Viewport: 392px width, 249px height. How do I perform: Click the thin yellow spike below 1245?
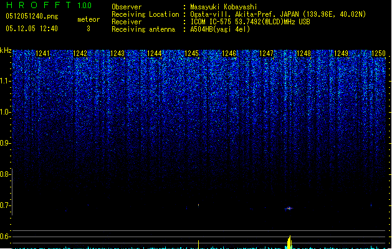pos(199,245)
